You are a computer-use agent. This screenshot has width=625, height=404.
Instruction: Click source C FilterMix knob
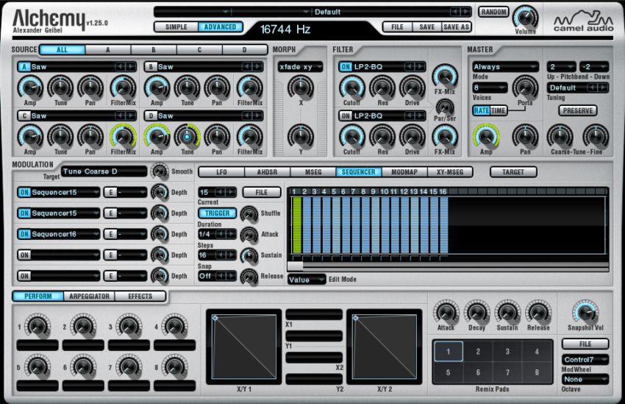pos(124,136)
